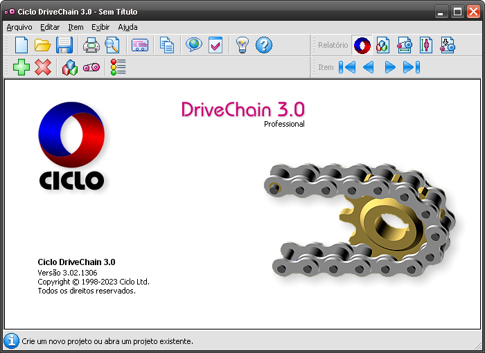Click the export drive report icon
The height and width of the screenshot is (353, 485).
(448, 45)
